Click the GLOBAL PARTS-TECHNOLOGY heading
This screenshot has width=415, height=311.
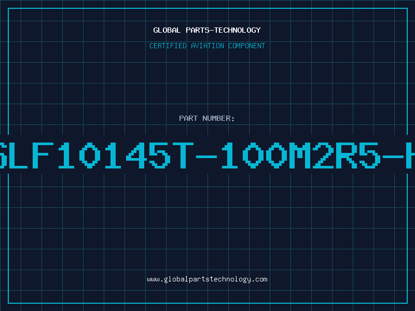click(x=207, y=30)
